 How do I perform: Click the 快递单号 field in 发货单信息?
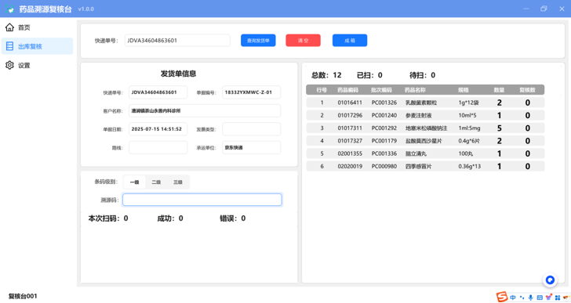(158, 92)
